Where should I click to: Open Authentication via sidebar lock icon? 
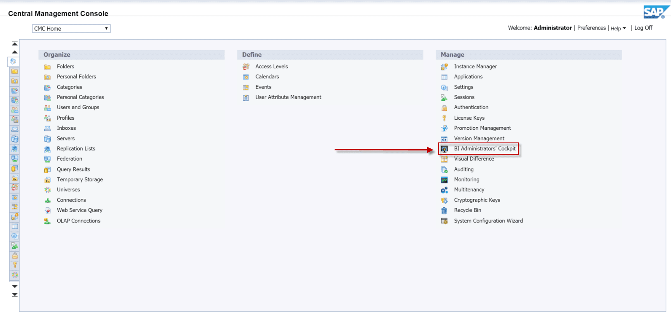click(15, 255)
